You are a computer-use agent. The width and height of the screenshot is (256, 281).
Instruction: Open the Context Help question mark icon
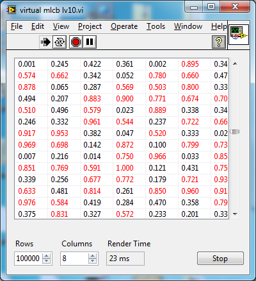tap(219, 42)
